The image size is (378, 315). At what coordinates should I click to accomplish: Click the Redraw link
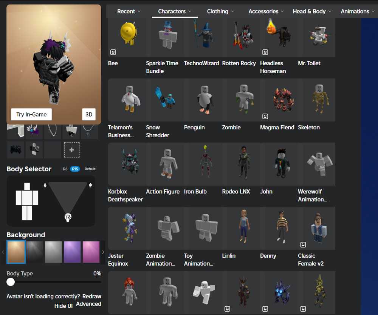pyautogui.click(x=92, y=296)
